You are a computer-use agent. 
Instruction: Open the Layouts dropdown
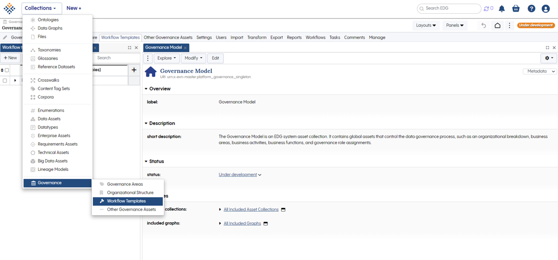pos(426,25)
